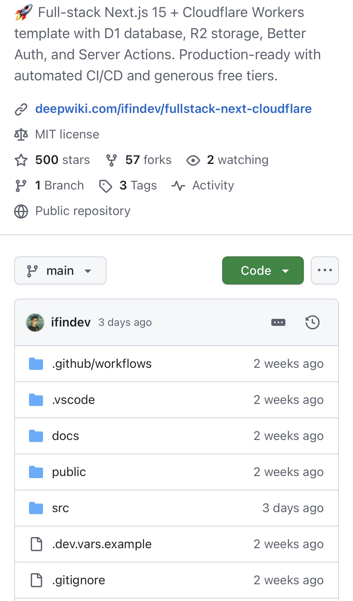Open the commit history clock icon
353x601 pixels.
[313, 322]
